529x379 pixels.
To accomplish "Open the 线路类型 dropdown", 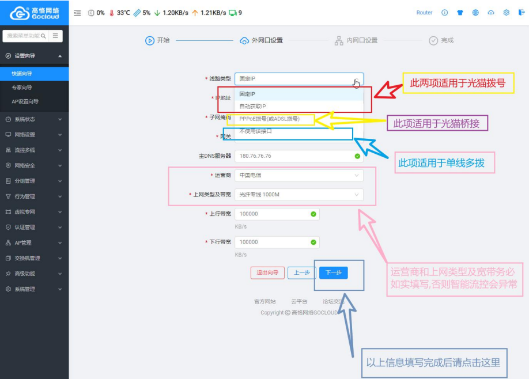I will 298,79.
